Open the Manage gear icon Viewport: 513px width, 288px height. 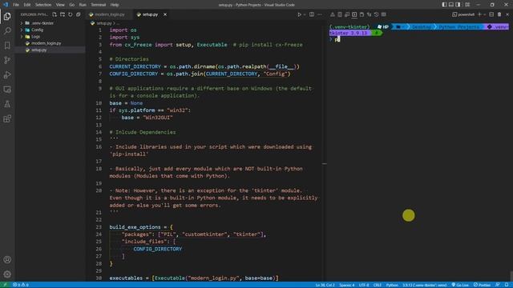pos(7,274)
